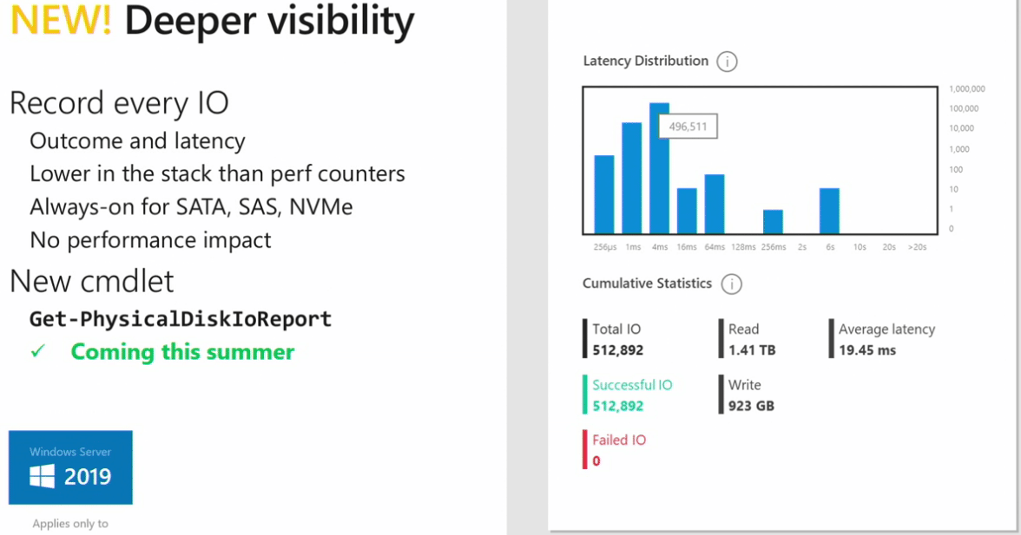This screenshot has width=1021, height=535.
Task: Click the green checkmark beside Coming this summer
Action: (x=37, y=352)
